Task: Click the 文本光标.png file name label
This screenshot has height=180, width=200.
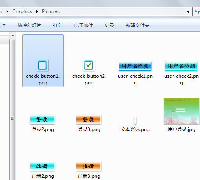Action: tap(135, 129)
